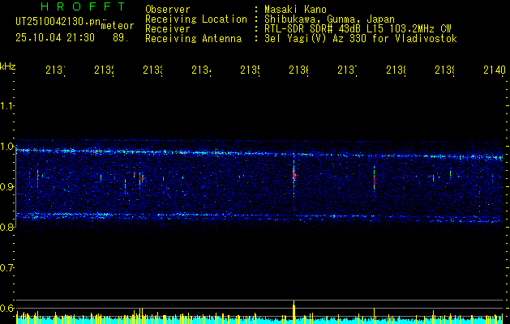The image size is (510, 324).
Task: Click the tall red echo streak before 2138
Action: (374, 181)
